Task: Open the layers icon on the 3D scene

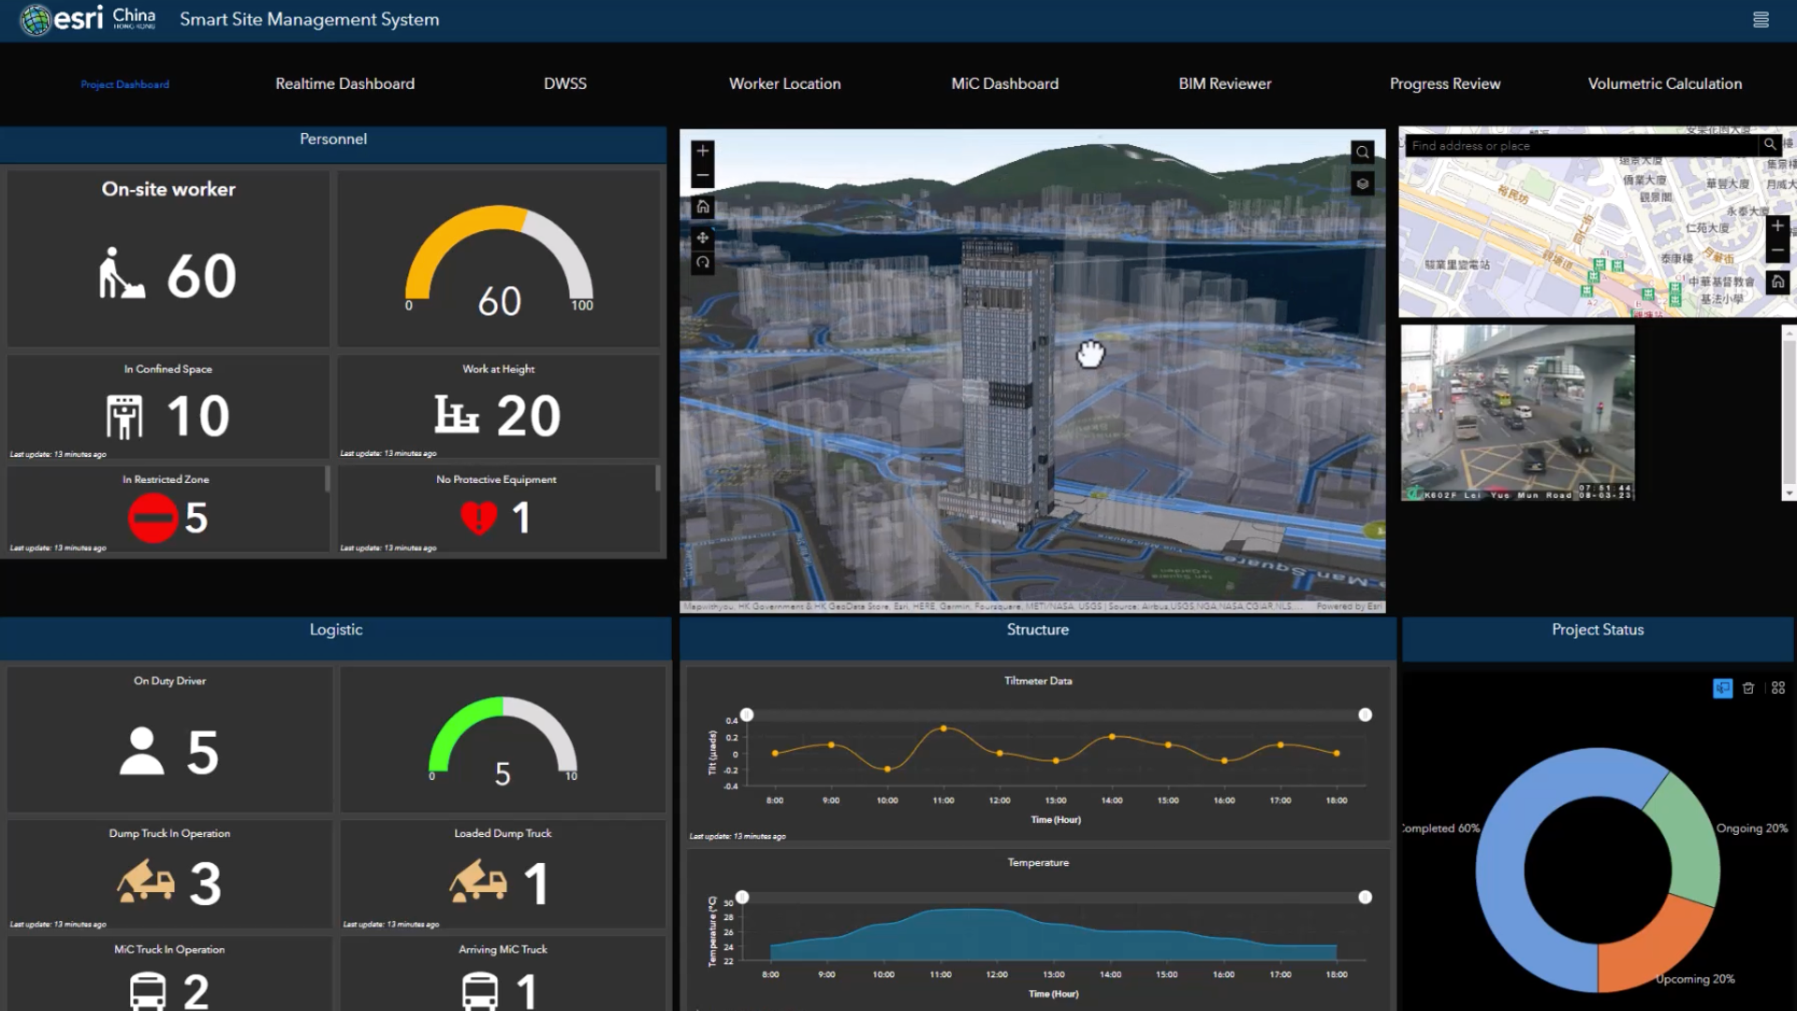Action: [1363, 183]
